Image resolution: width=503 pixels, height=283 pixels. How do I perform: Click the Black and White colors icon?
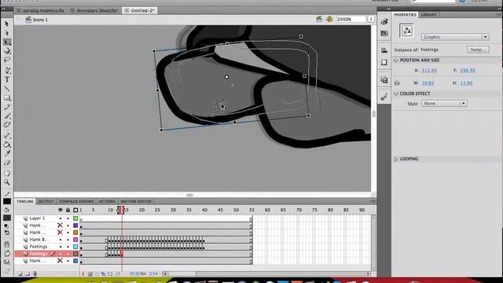[7, 226]
